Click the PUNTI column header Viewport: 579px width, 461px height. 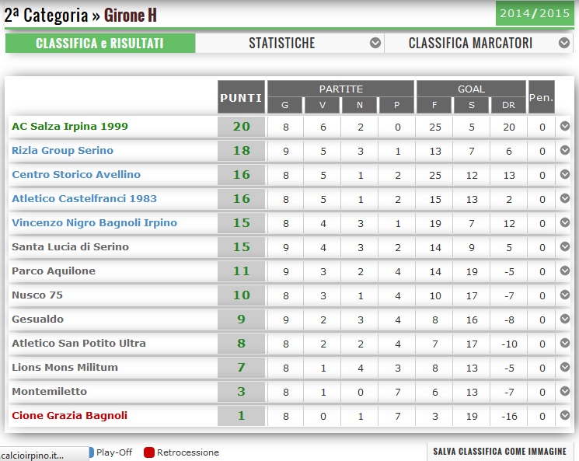click(241, 98)
